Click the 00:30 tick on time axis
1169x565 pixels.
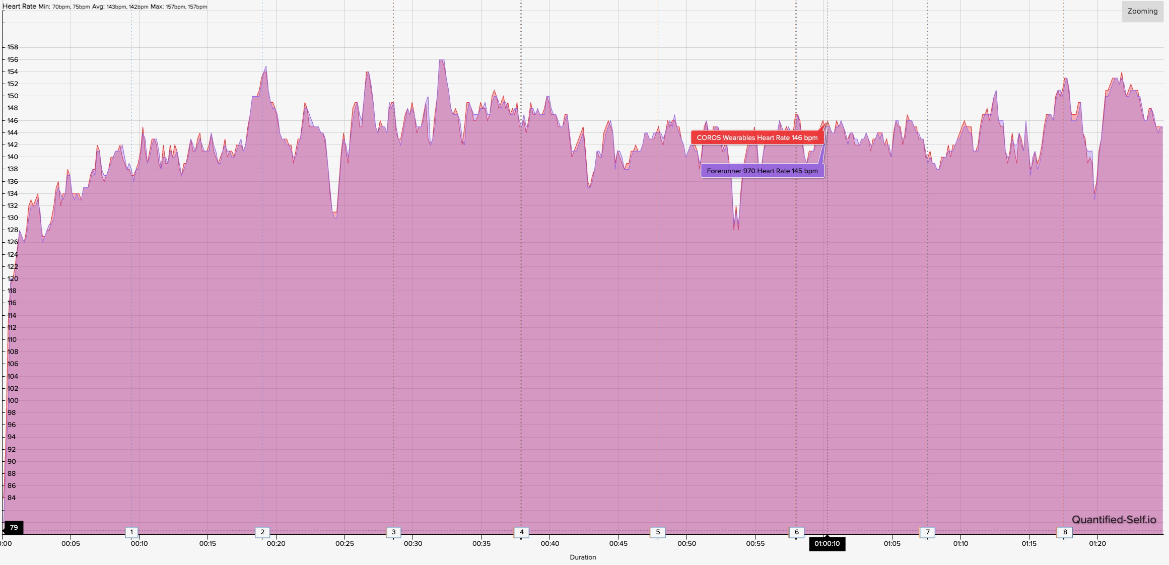coord(412,543)
